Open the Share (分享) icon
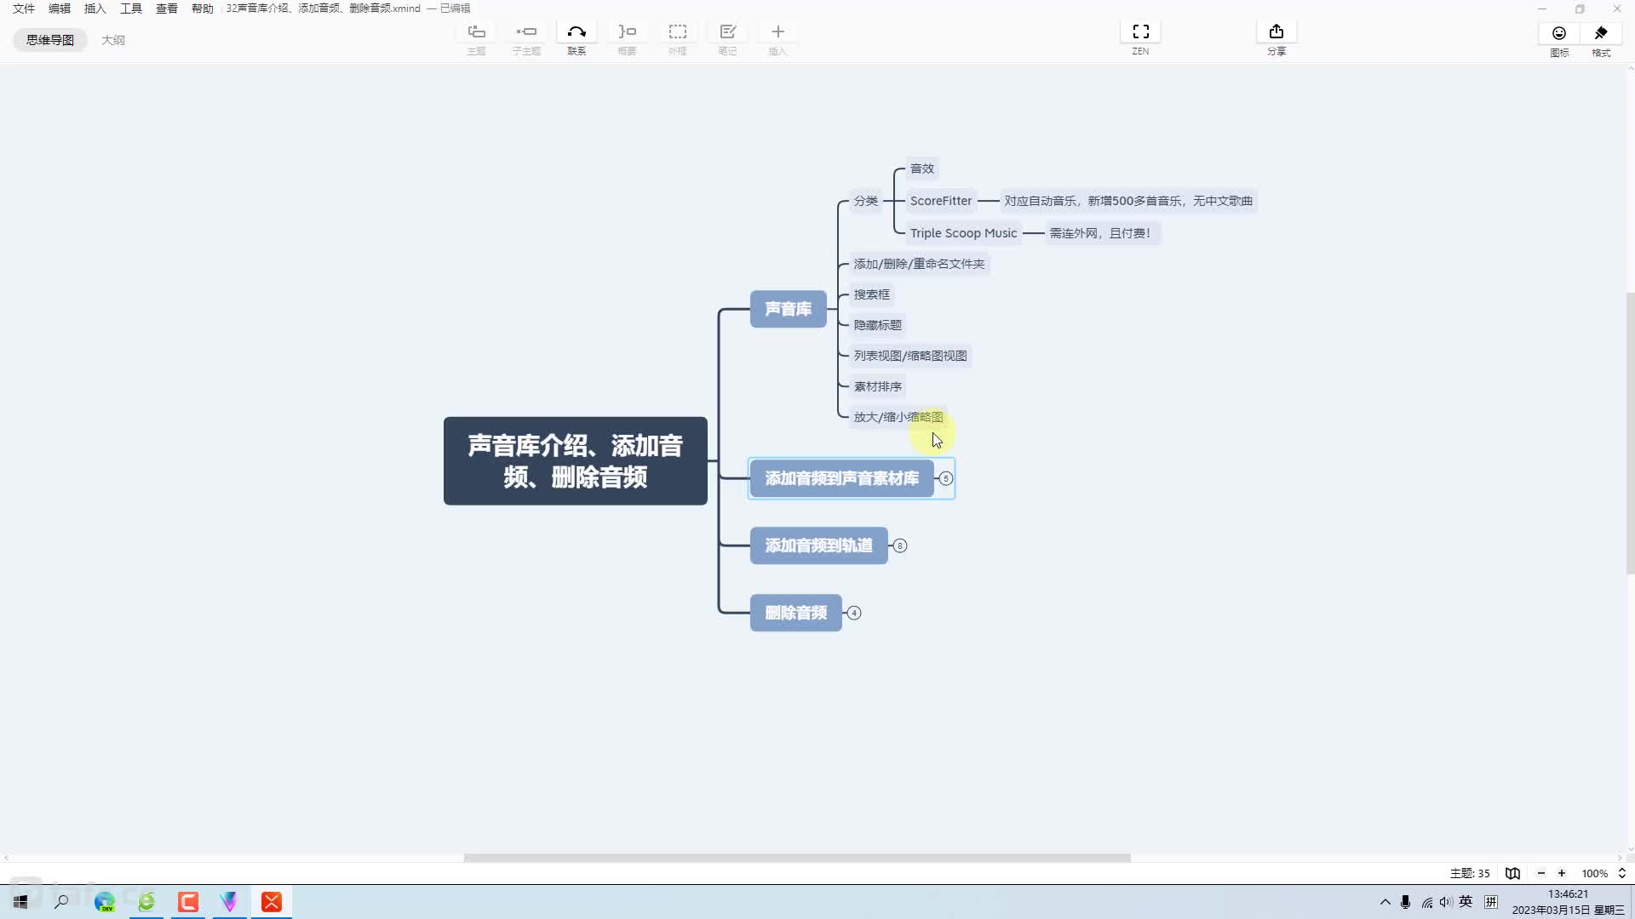 pyautogui.click(x=1276, y=32)
